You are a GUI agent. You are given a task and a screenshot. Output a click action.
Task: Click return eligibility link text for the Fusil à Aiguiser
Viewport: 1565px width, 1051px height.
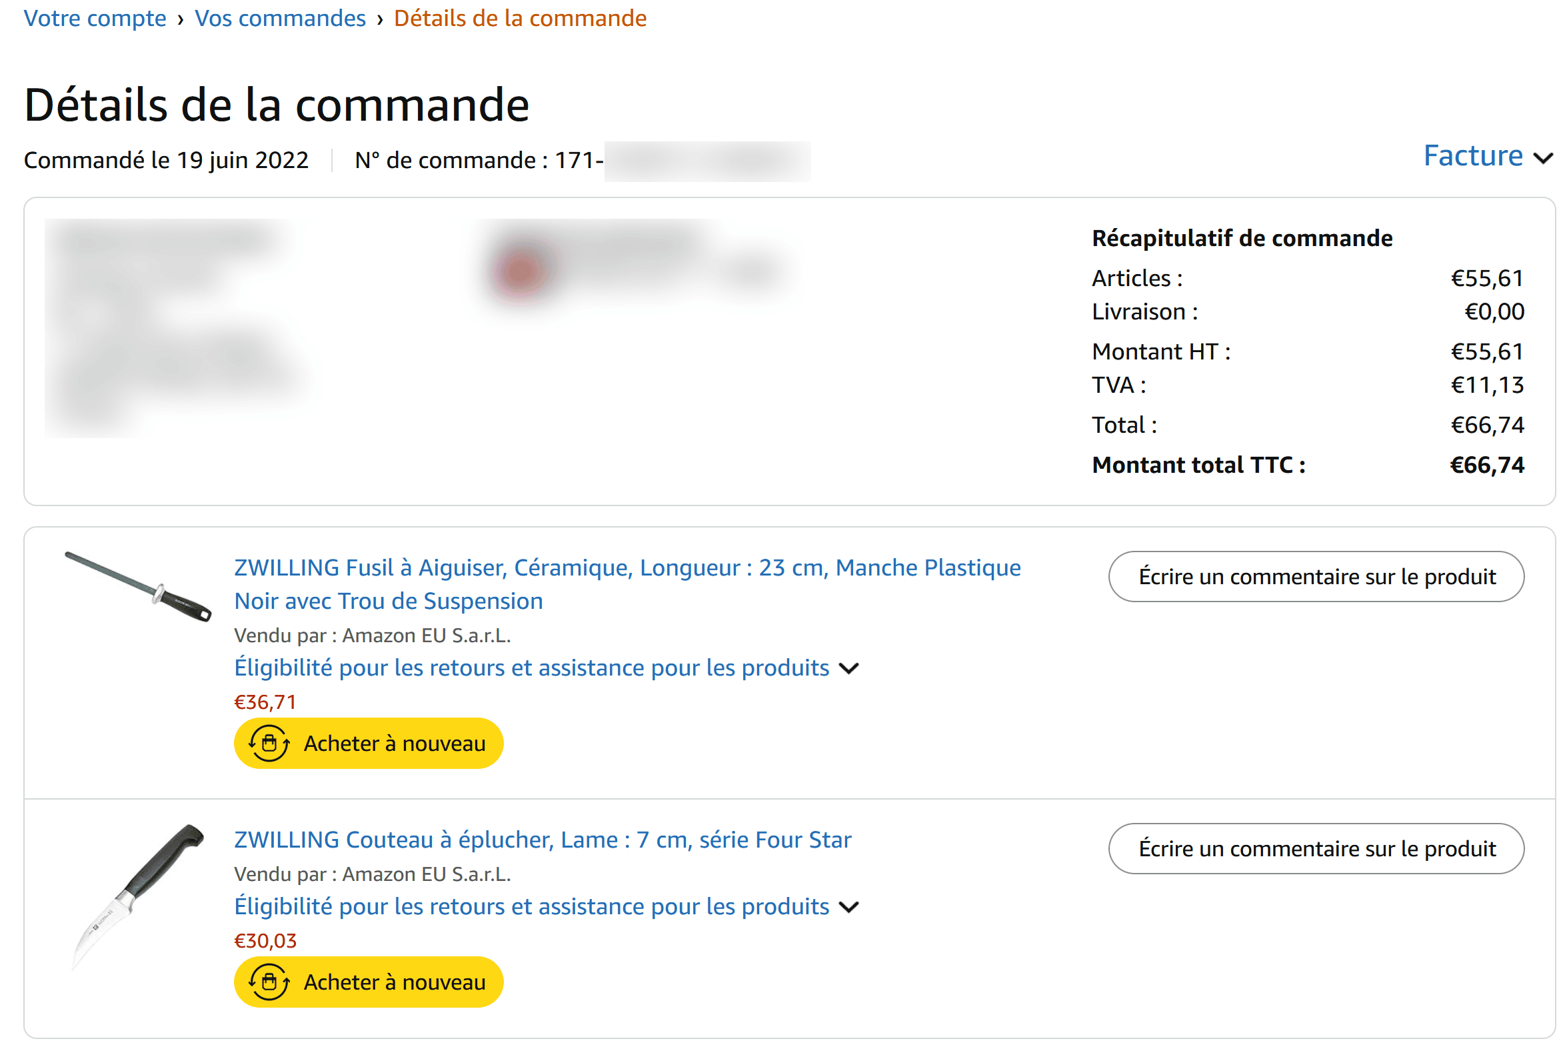531,668
